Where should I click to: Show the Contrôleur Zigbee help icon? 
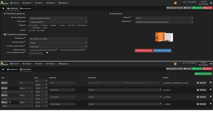pyautogui.click(x=25, y=41)
